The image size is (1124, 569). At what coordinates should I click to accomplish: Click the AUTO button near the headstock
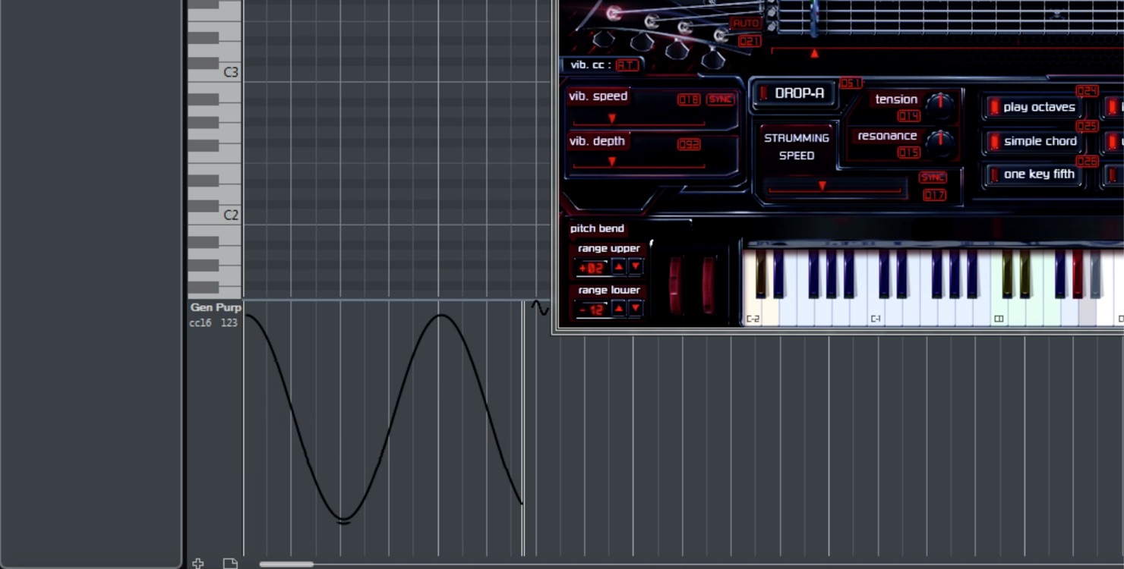(x=746, y=24)
